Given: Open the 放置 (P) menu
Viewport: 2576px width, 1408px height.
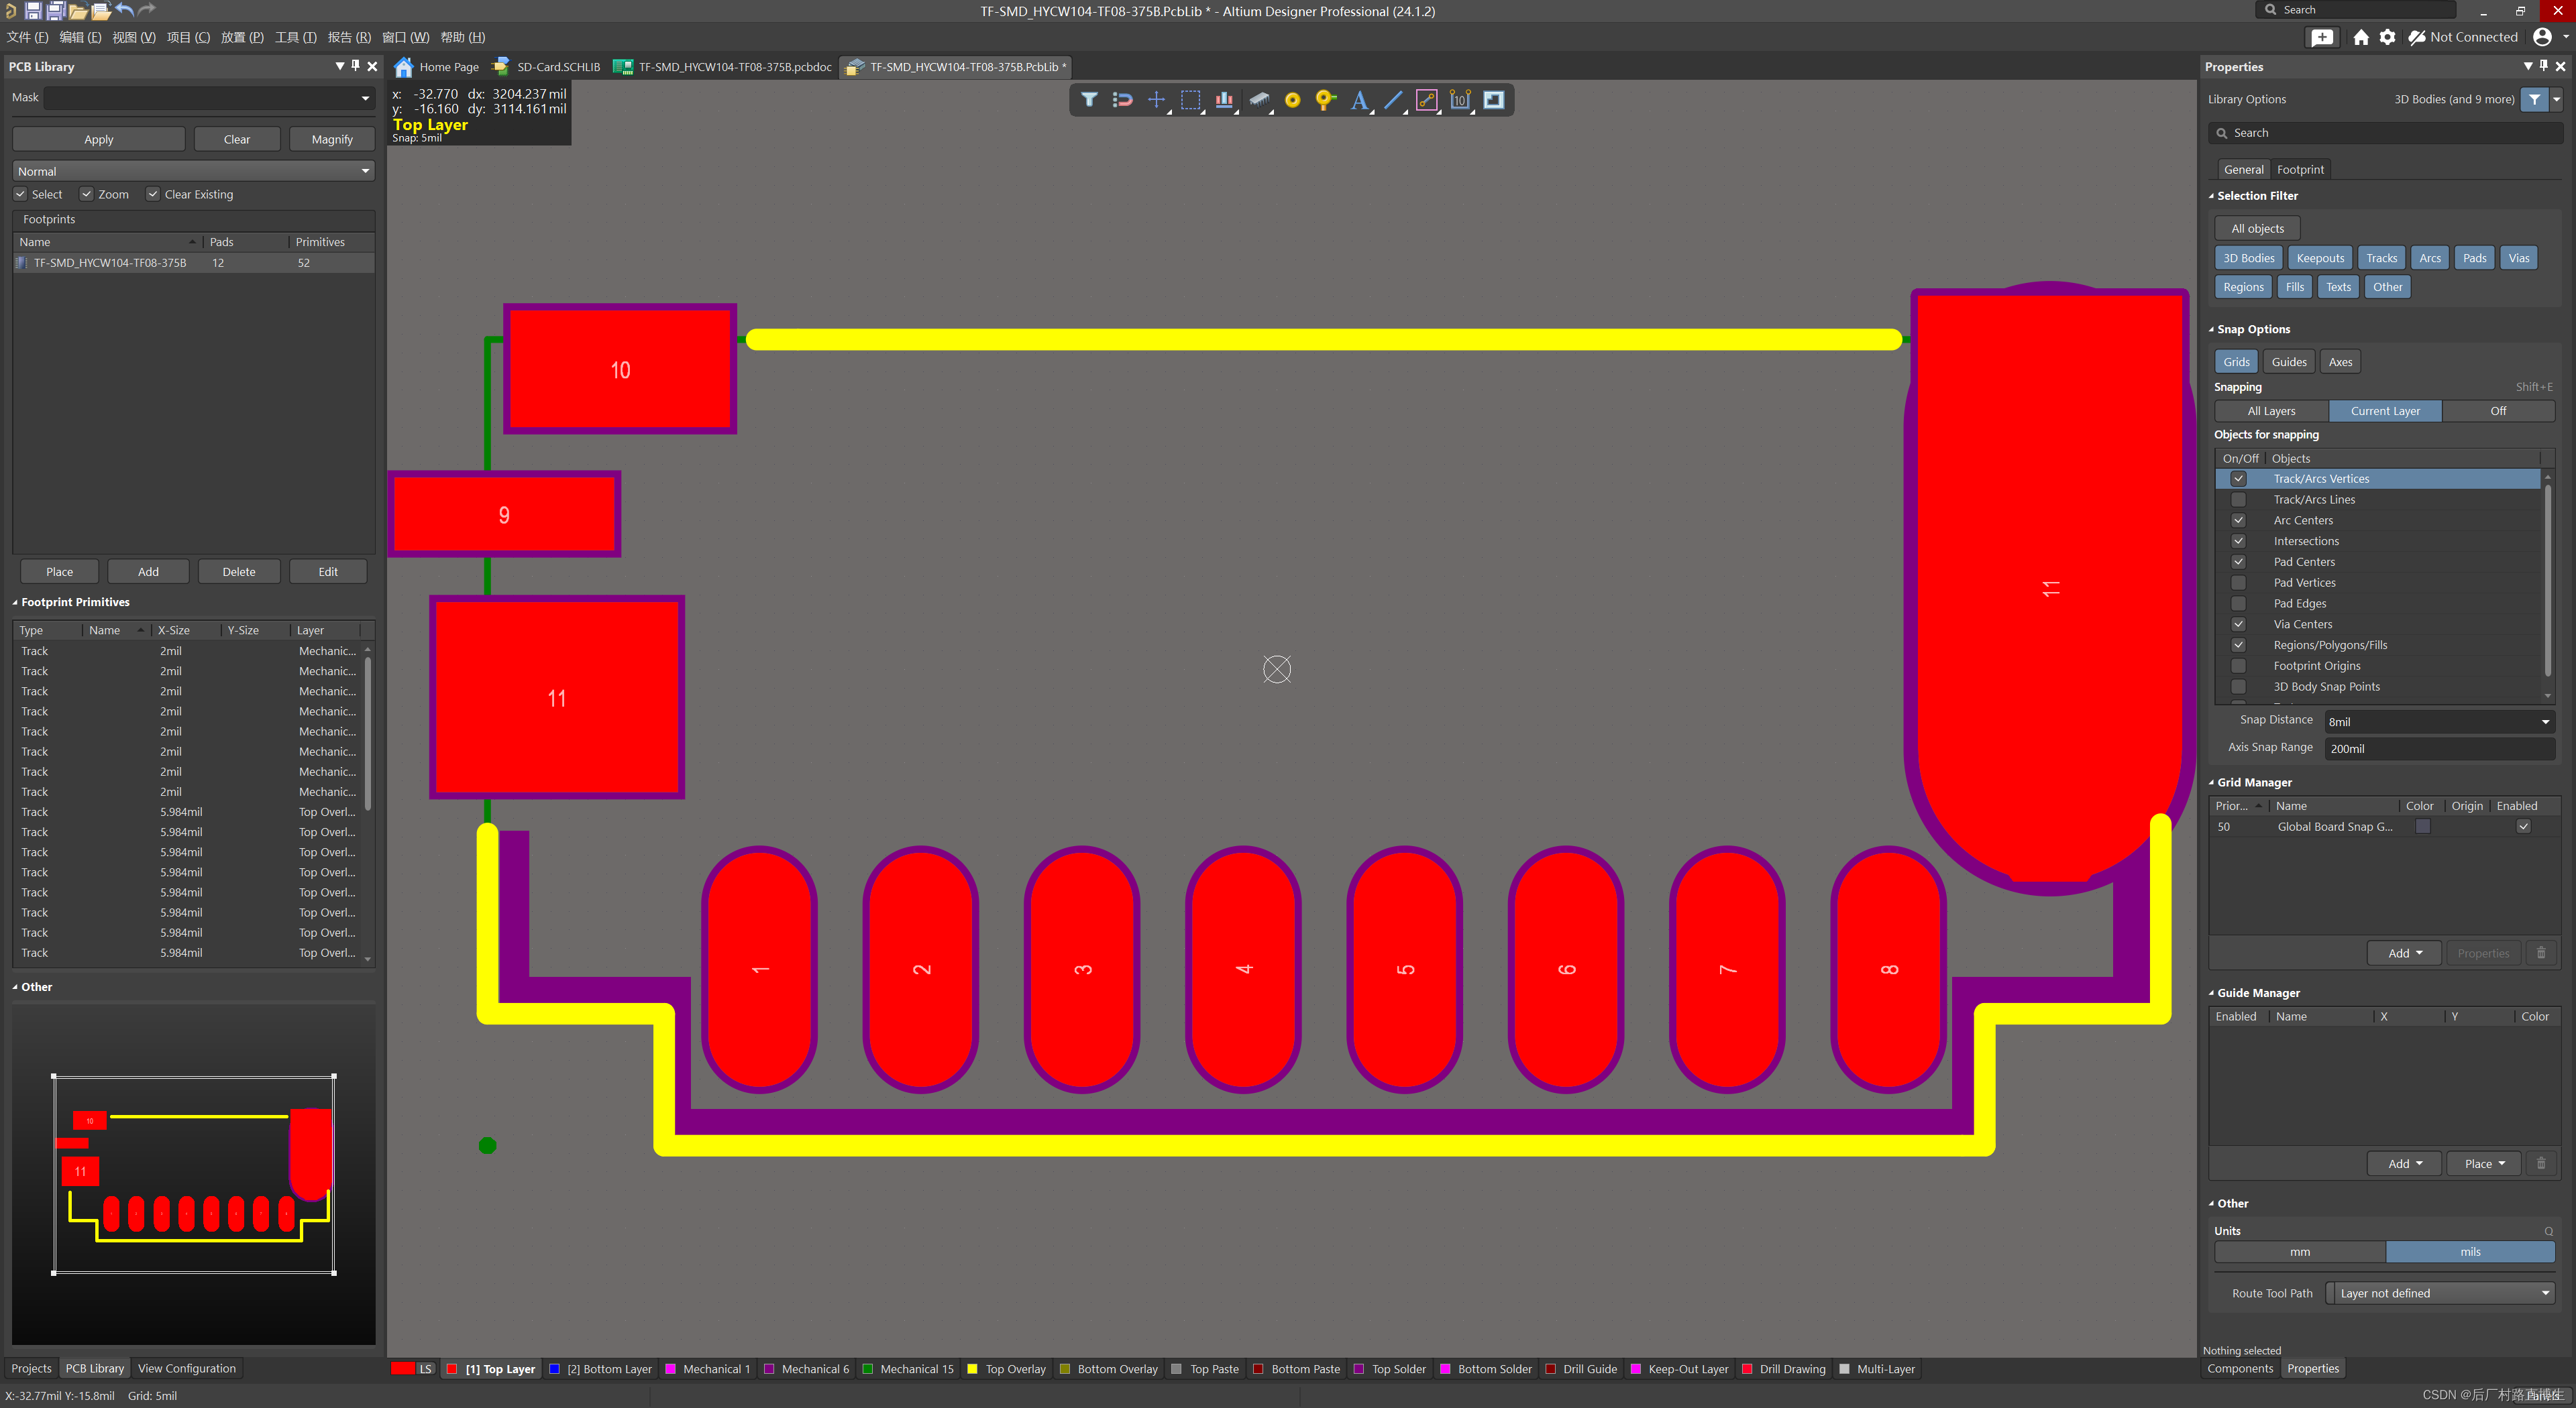Looking at the screenshot, I should 242,37.
